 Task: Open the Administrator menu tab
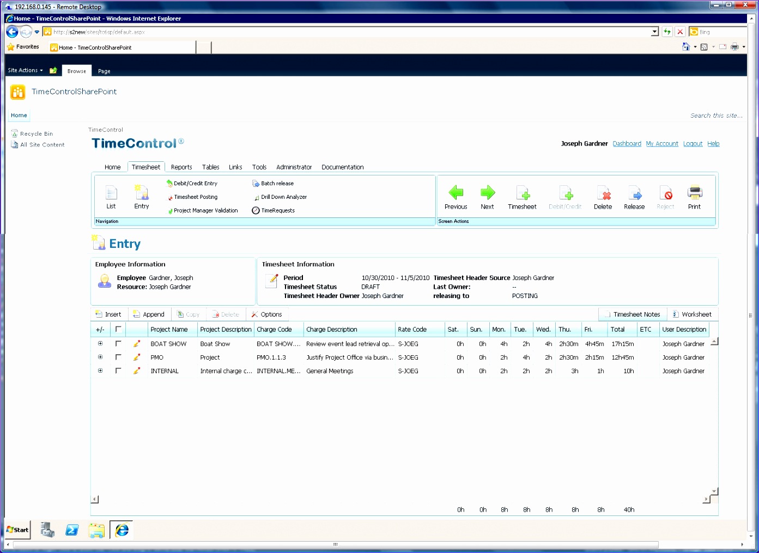[294, 167]
